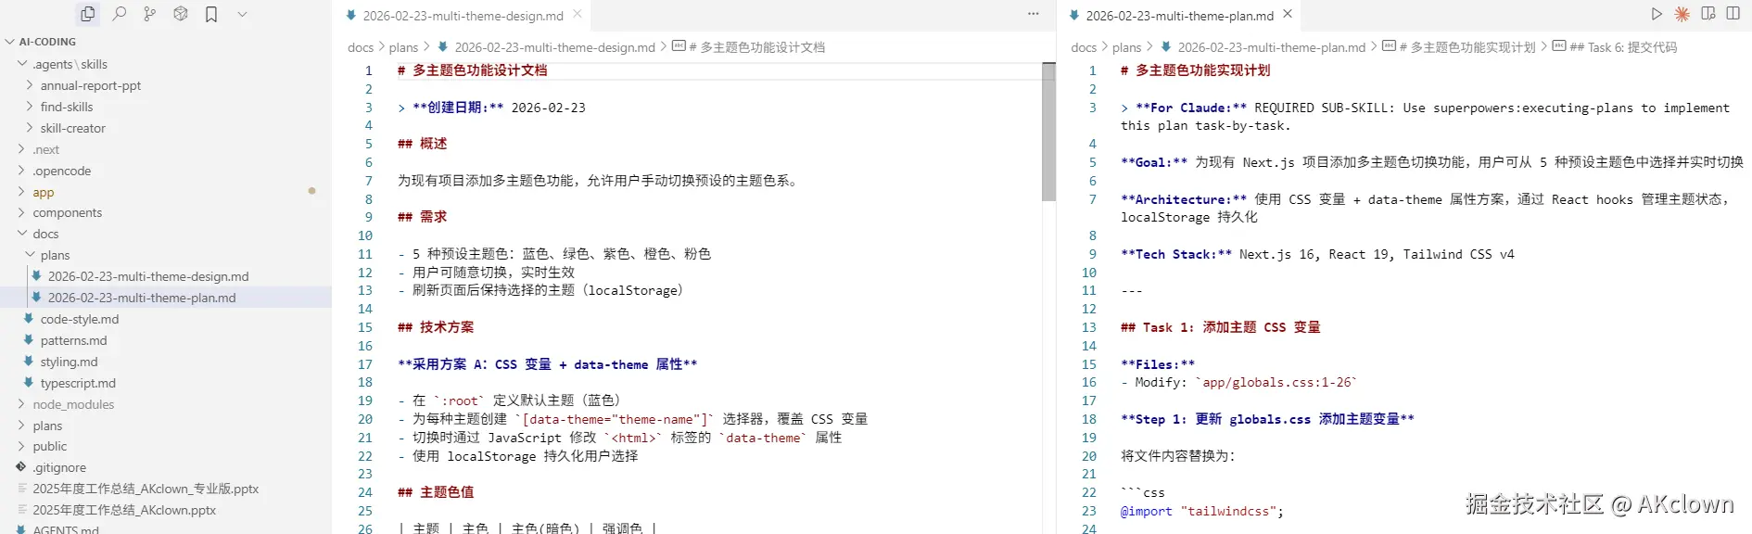Click docs breadcrumb in left editor
The image size is (1752, 534).
tap(361, 47)
